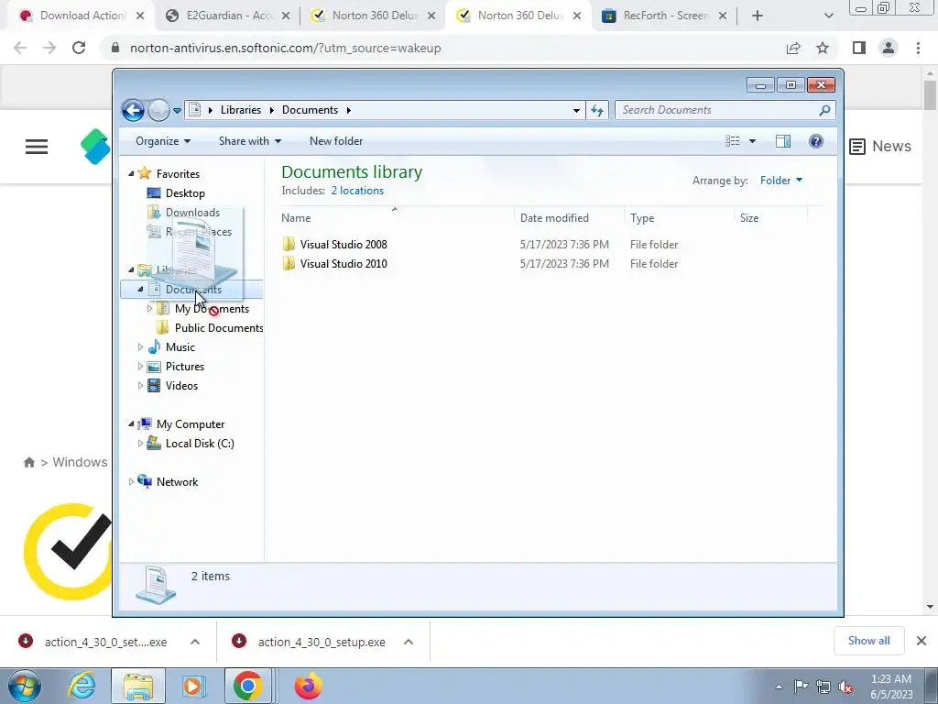Switch to the E2Guardian tab
Image resolution: width=938 pixels, height=704 pixels.
click(228, 16)
